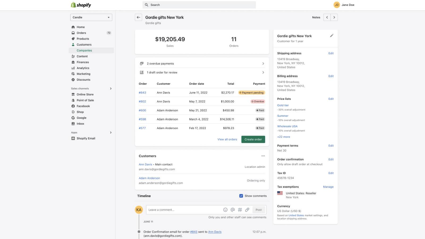Open the Customers card three-dot menu
The image size is (425, 239).
[x=263, y=156]
